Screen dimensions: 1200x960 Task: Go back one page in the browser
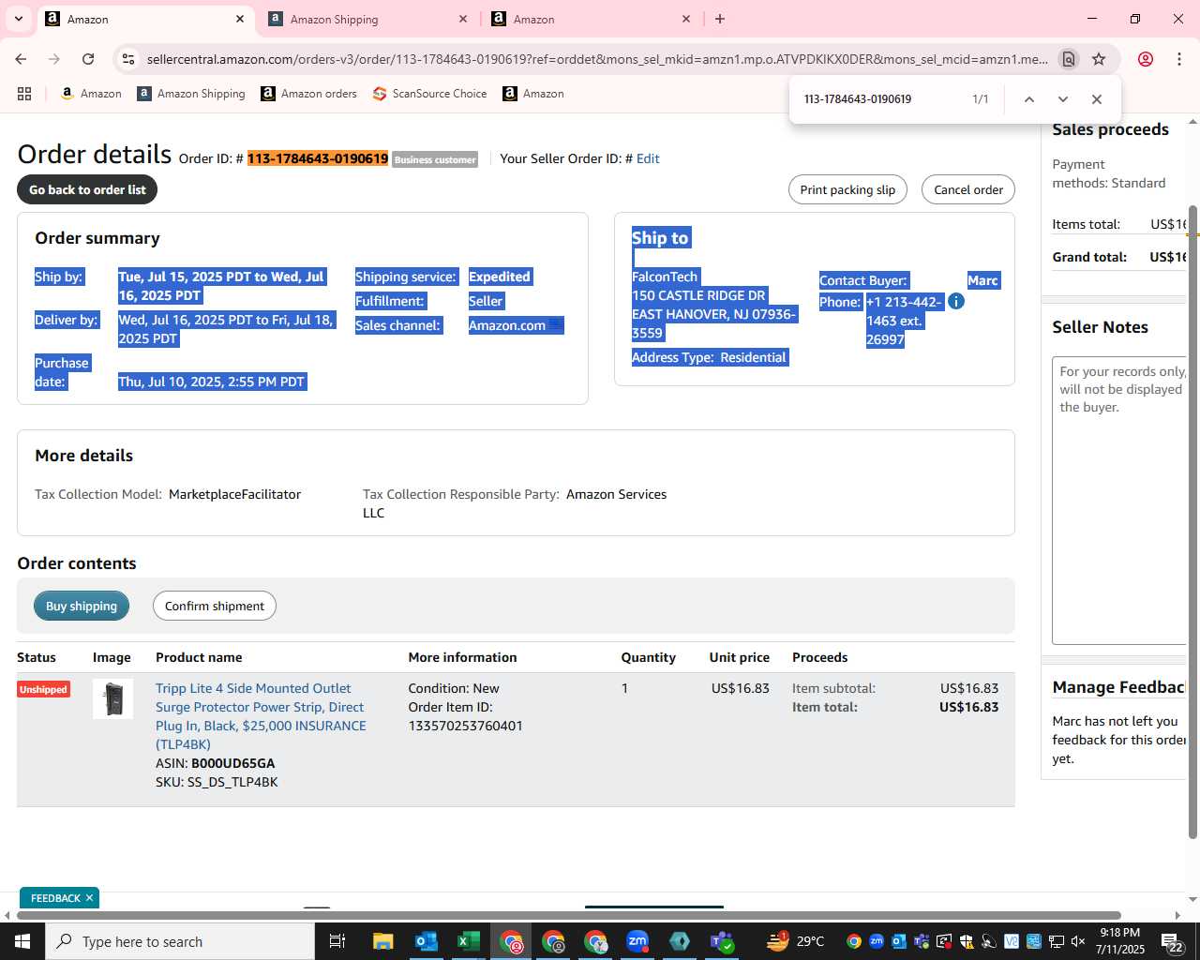click(x=21, y=59)
